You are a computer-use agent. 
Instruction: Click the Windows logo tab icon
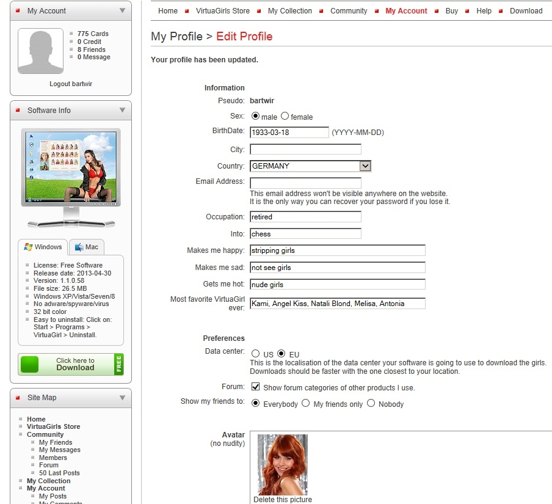(28, 247)
